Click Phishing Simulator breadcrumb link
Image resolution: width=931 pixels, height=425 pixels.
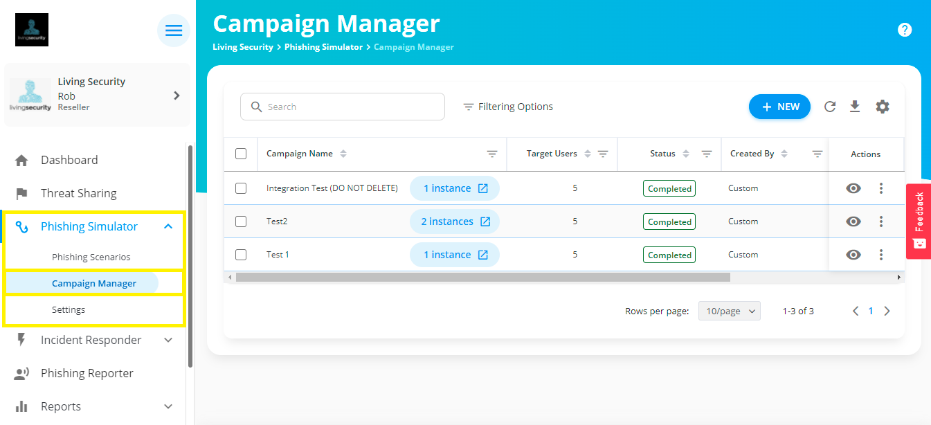tap(323, 47)
